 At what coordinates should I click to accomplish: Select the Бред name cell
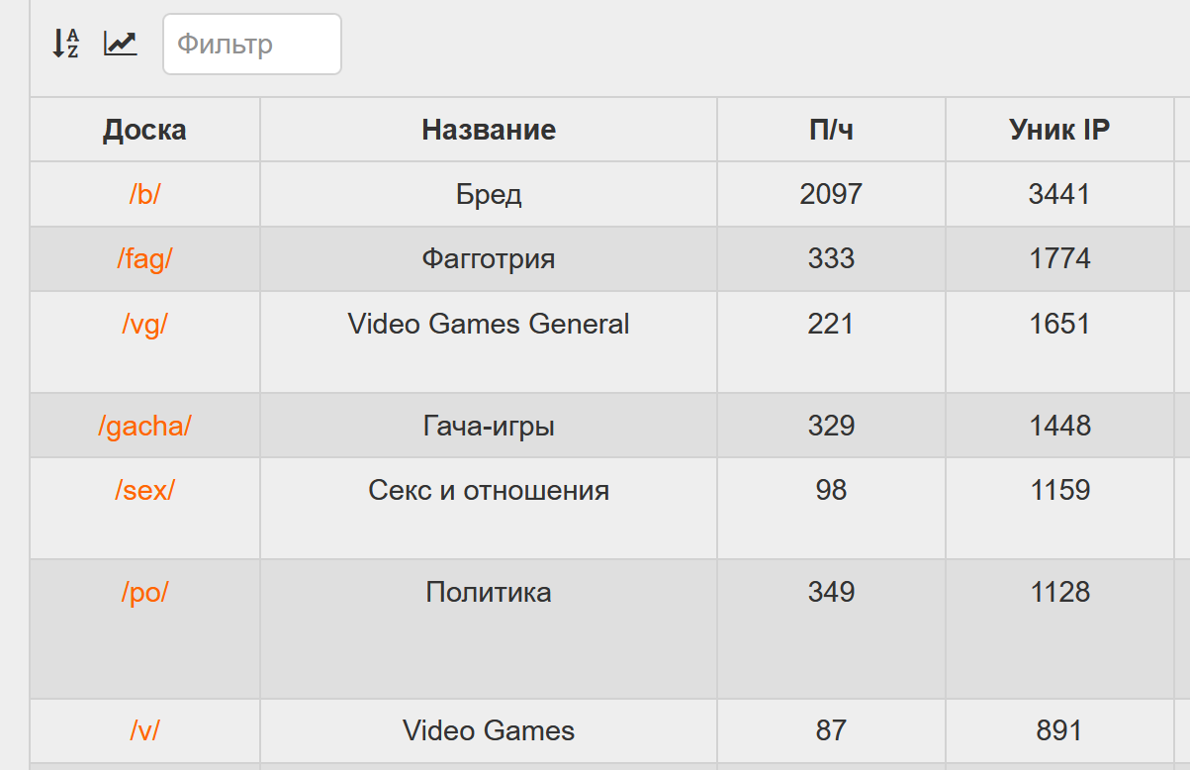tap(489, 194)
